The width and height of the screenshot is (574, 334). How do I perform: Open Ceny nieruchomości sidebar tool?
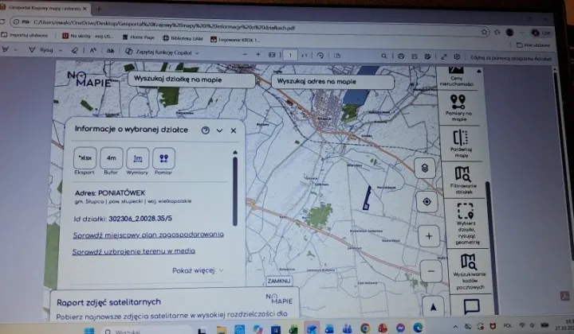[456, 76]
